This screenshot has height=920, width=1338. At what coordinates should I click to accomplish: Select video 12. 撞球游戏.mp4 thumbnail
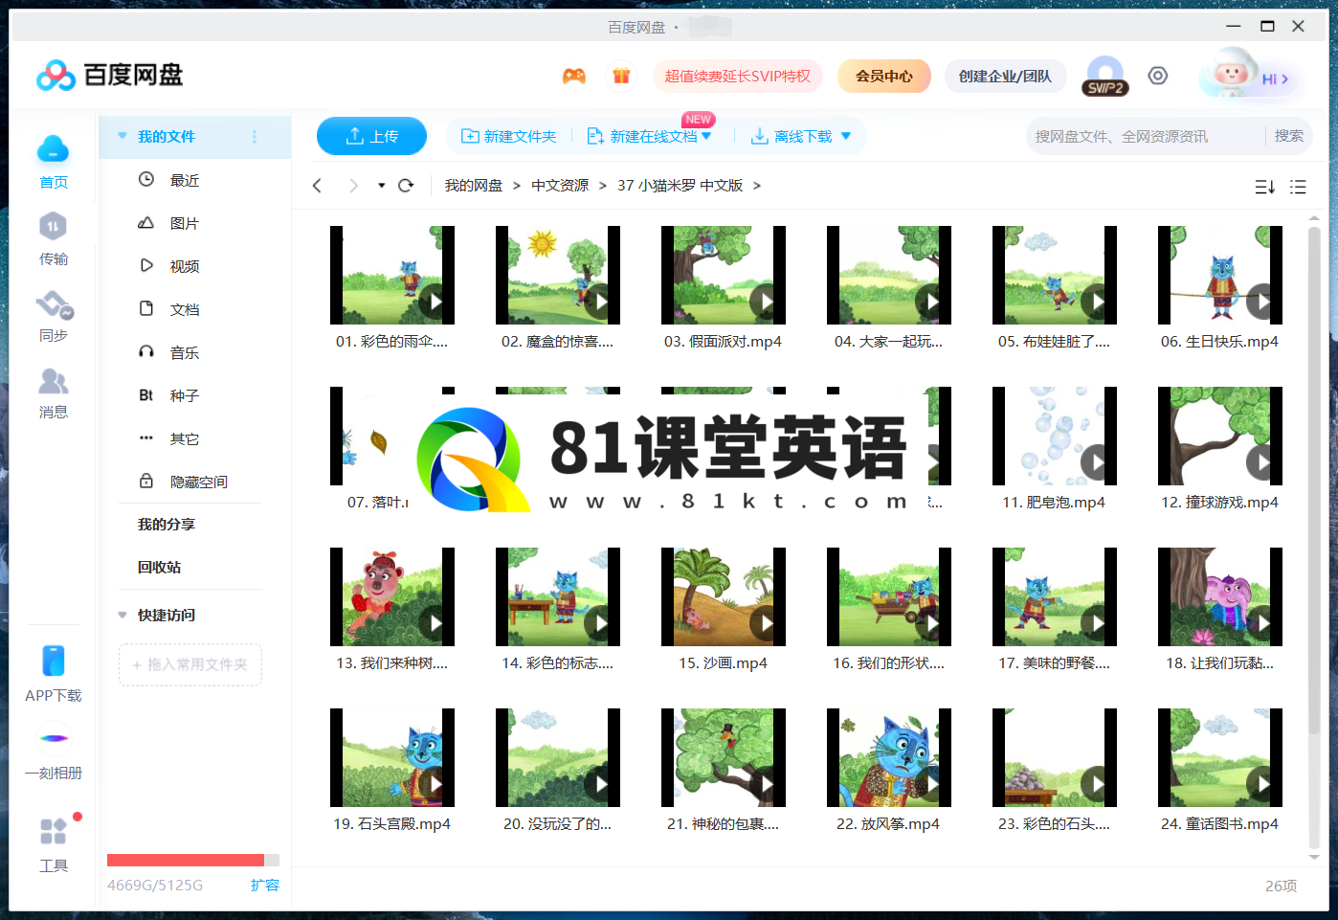1220,436
